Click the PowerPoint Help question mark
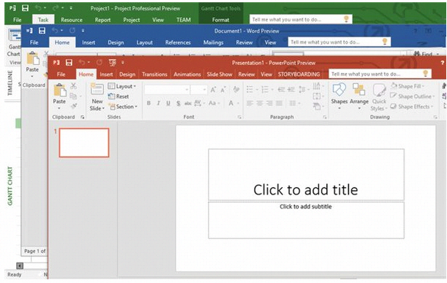The width and height of the screenshot is (447, 283). pyautogui.click(x=442, y=63)
